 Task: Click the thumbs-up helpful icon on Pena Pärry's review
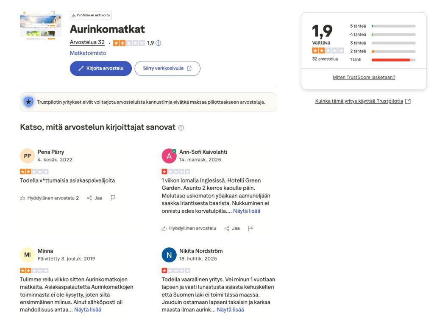pyautogui.click(x=23, y=197)
